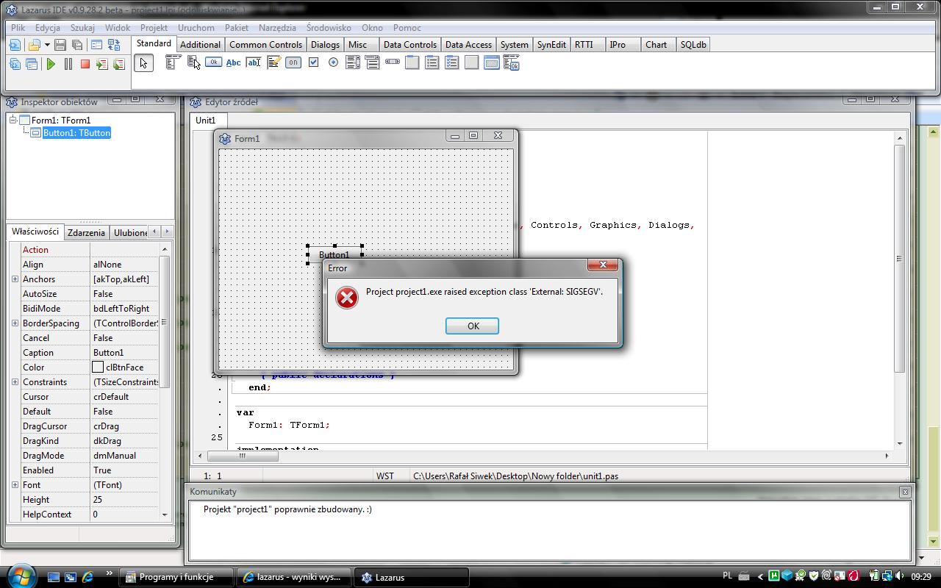The height and width of the screenshot is (588, 941).
Task: Select the TMemo component icon
Action: 273,62
